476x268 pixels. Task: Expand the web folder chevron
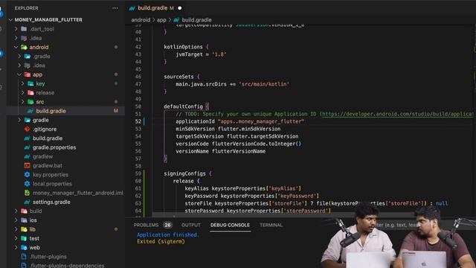(16, 247)
